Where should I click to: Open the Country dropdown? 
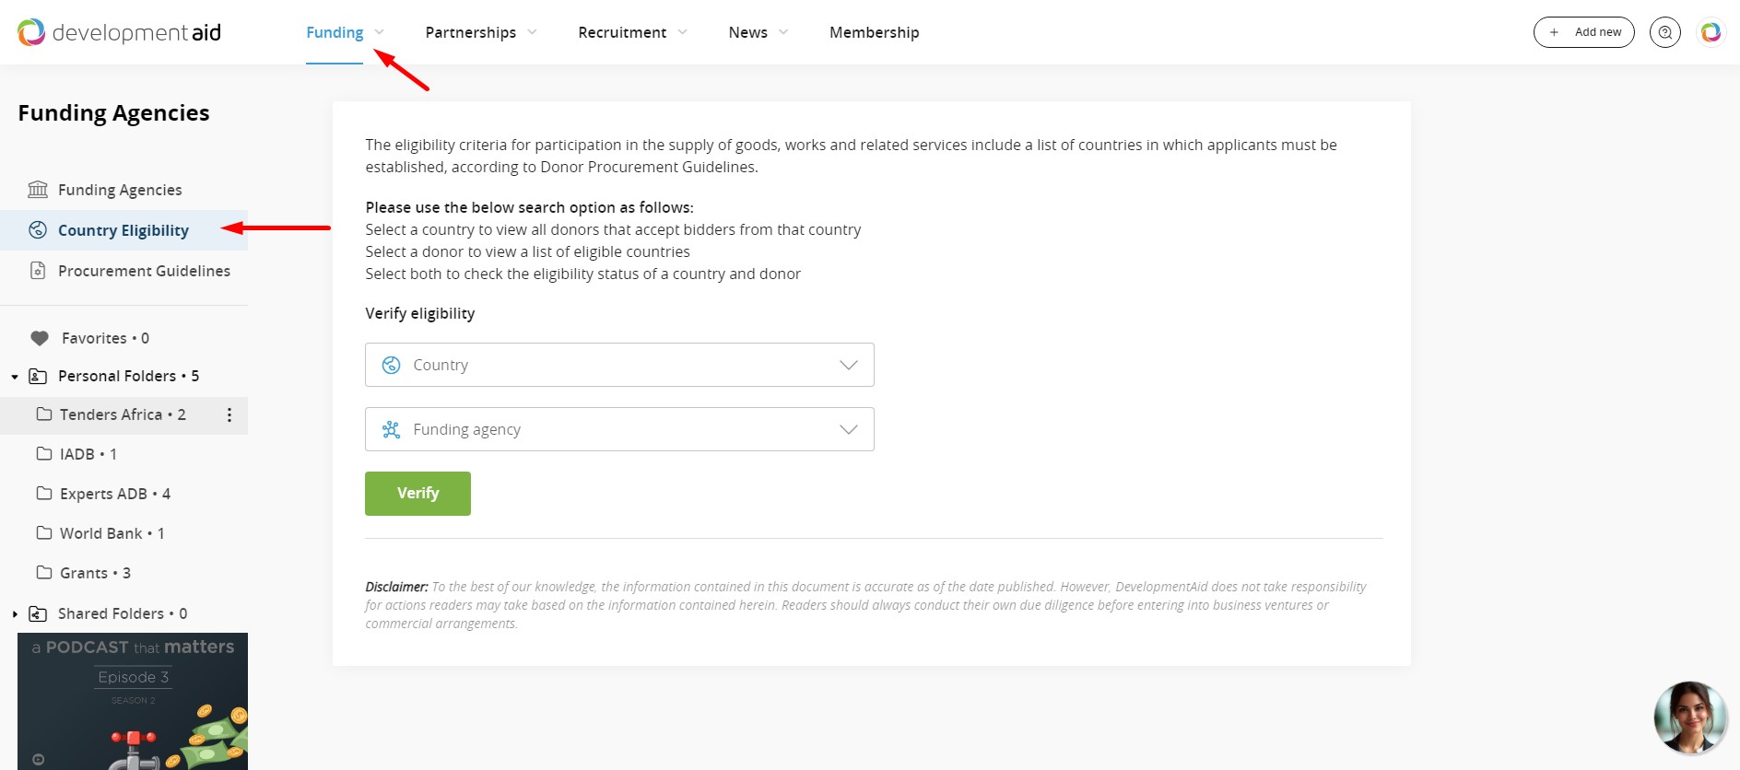pyautogui.click(x=619, y=365)
